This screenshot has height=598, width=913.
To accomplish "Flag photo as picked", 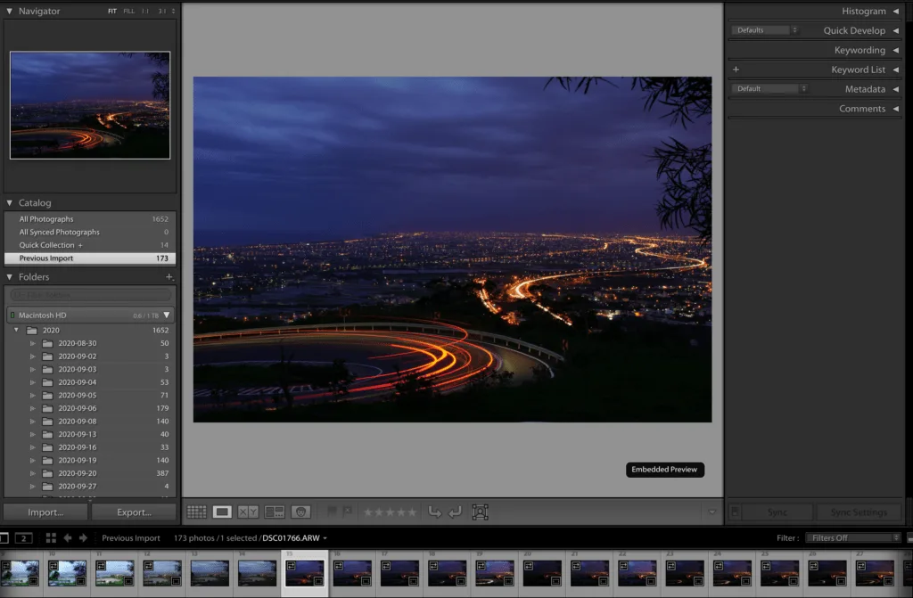I will (333, 512).
